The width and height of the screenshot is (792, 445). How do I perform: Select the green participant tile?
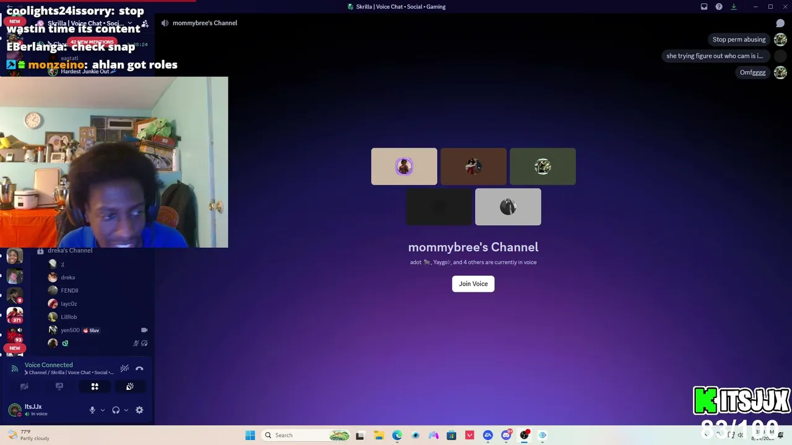click(543, 166)
